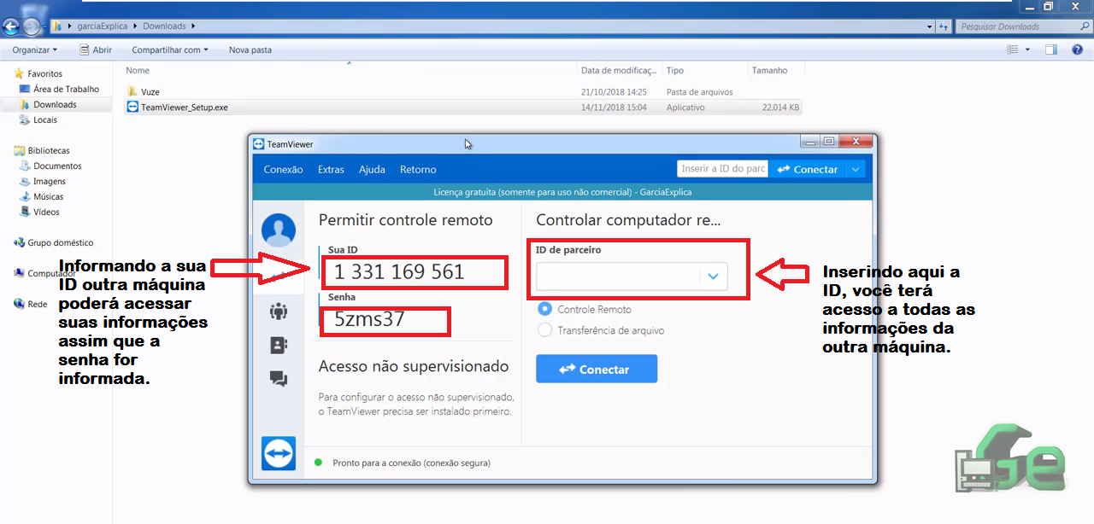Open the Ajuda menu in TeamViewer
The height and width of the screenshot is (524, 1094).
[372, 169]
